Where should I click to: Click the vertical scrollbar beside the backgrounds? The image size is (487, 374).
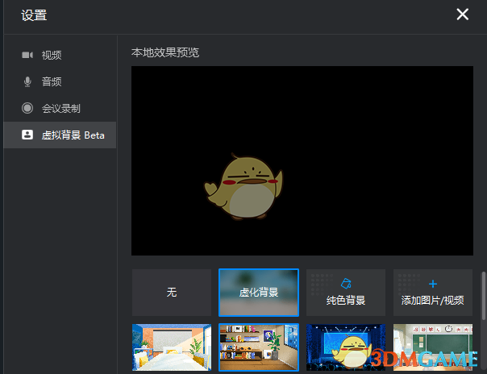pyautogui.click(x=483, y=294)
